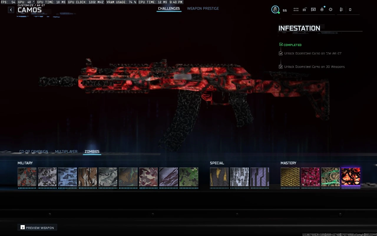Select the gears and green Mastery camo
The height and width of the screenshot is (236, 377).
pos(330,177)
